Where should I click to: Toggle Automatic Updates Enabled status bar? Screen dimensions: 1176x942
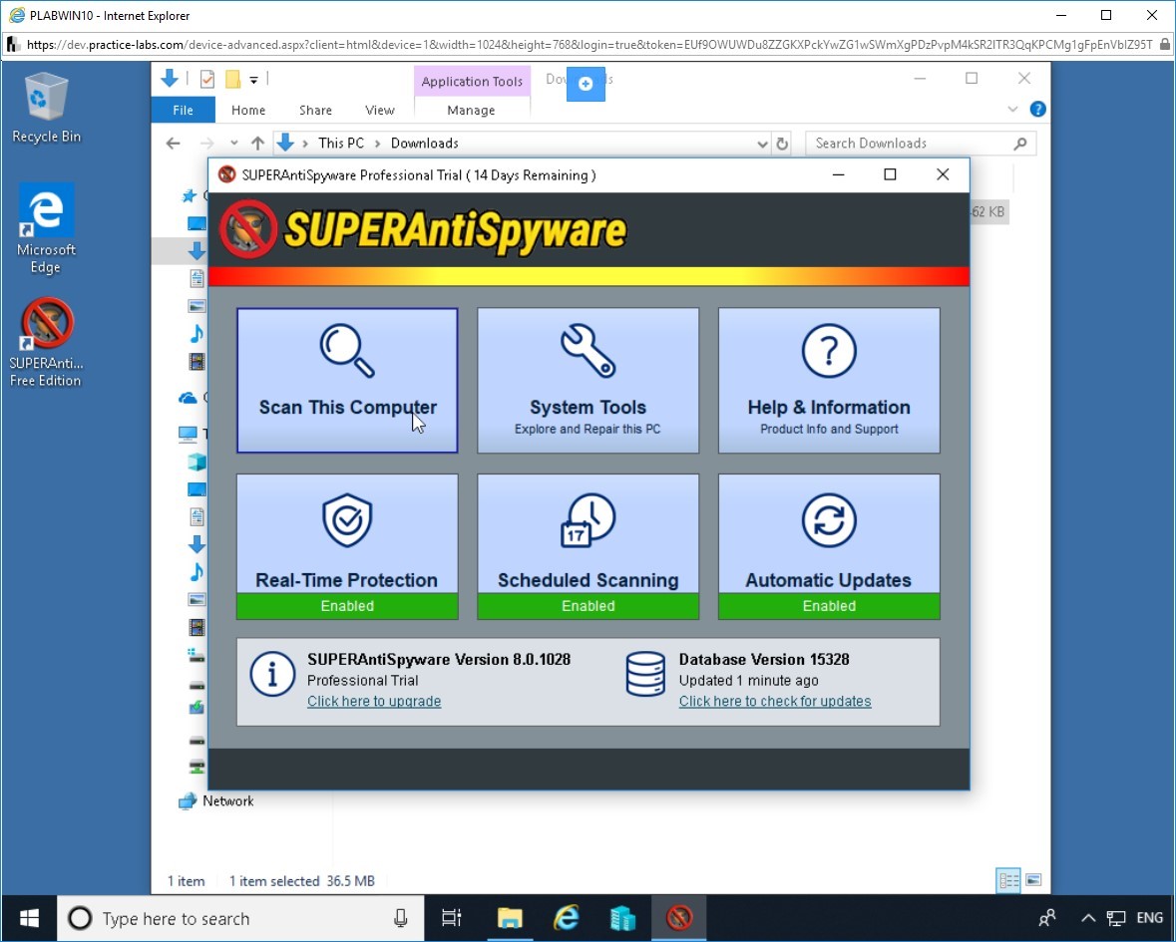[829, 606]
